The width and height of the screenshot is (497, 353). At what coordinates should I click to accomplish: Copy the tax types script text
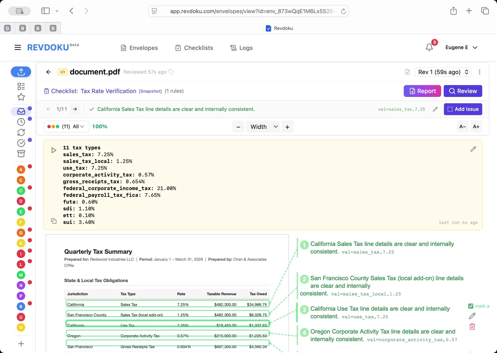[54, 221]
